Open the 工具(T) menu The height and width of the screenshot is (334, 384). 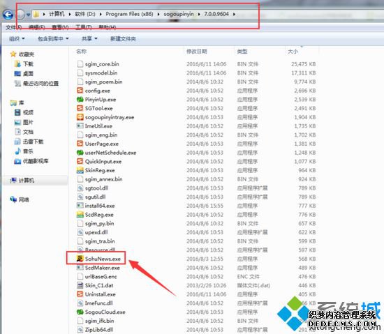[x=84, y=27]
